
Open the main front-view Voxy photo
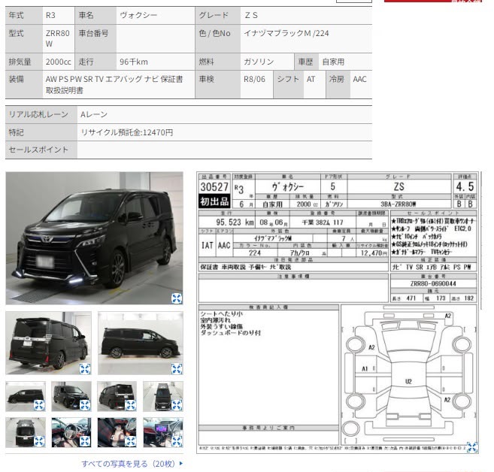94,238
